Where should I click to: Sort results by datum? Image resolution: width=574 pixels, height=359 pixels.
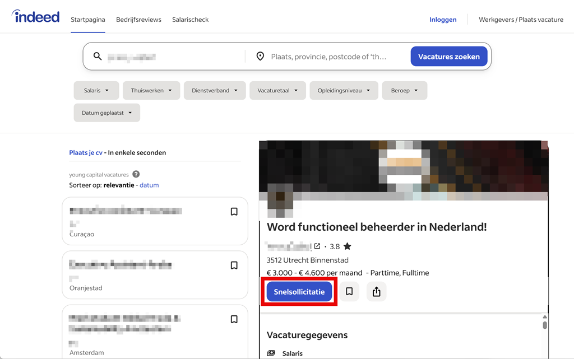point(149,185)
